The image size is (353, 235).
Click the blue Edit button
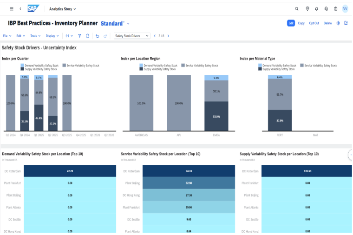[291, 23]
